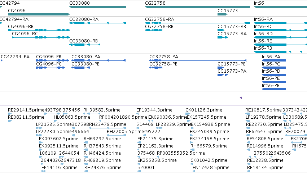Screen dimensions: 307x173
Task: Open protein CG15773-PA
Action: pos(232,71)
